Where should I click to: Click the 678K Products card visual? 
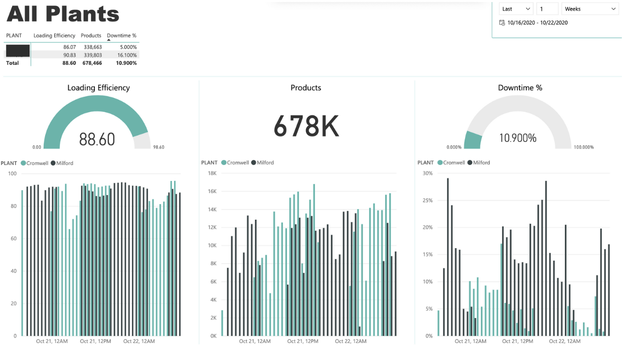tap(306, 126)
